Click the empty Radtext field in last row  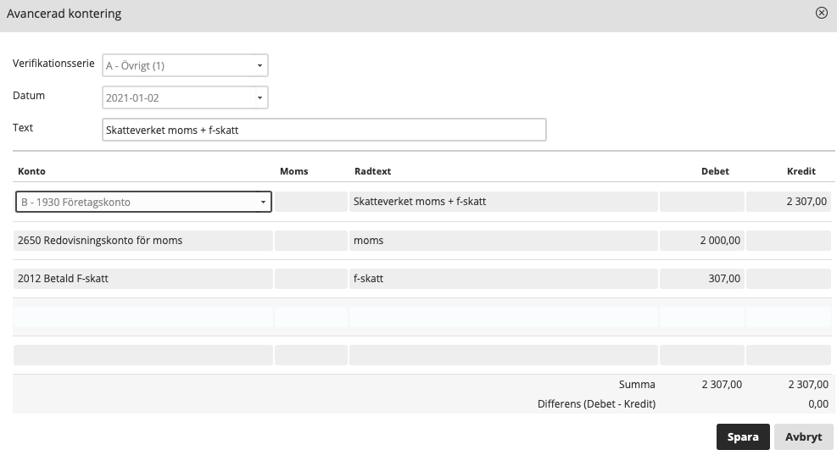pos(504,355)
